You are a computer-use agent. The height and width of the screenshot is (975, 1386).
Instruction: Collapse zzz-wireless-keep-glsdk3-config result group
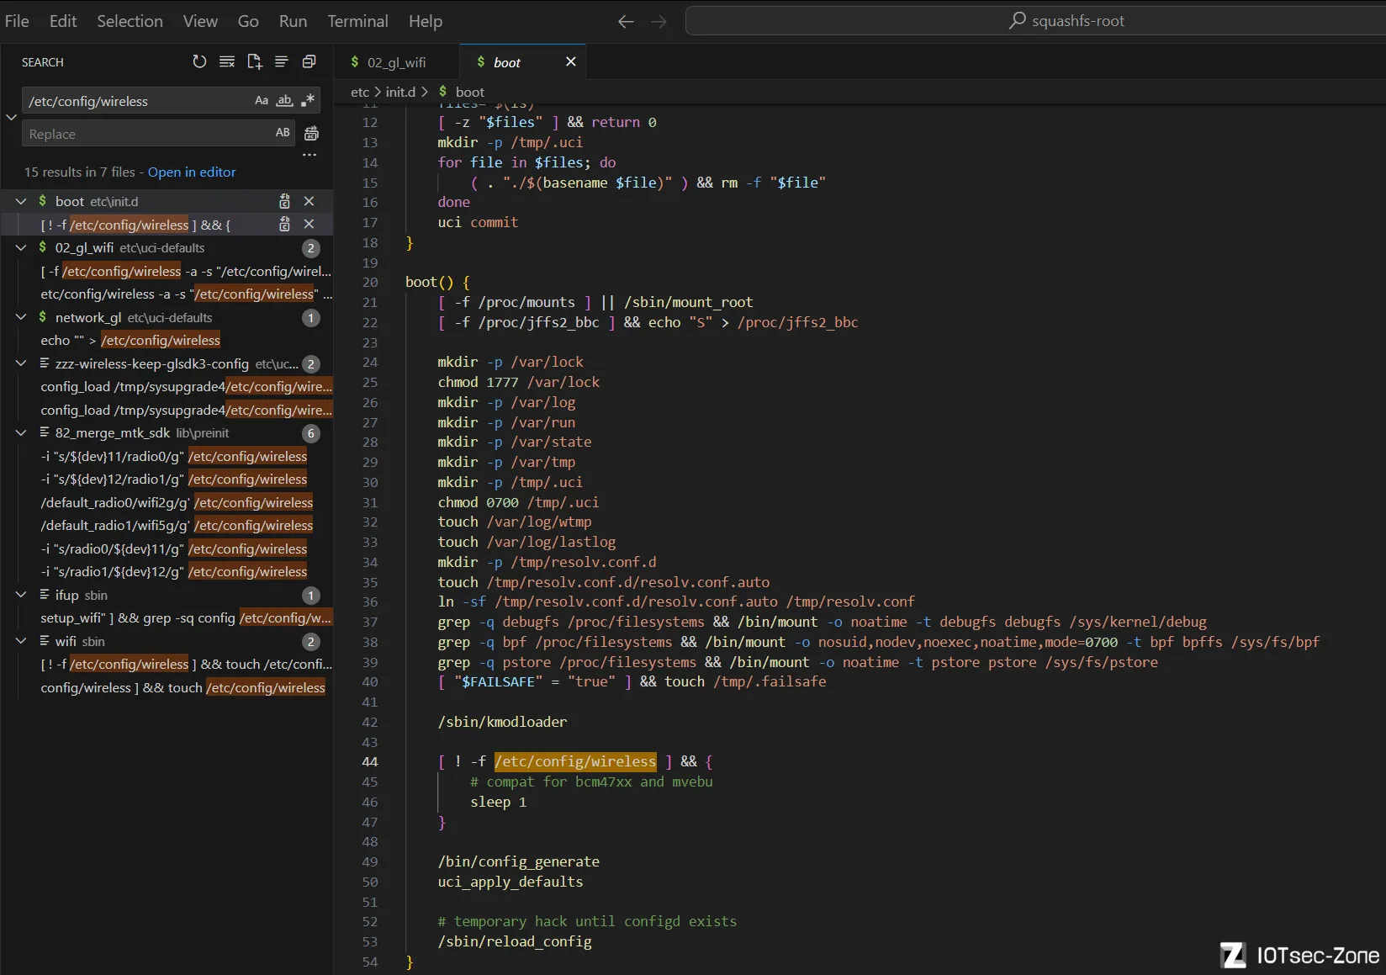coord(21,363)
